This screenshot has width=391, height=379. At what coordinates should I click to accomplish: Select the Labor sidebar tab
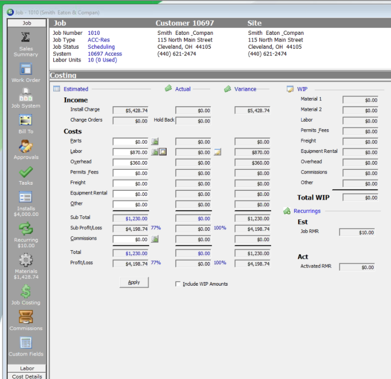click(27, 368)
